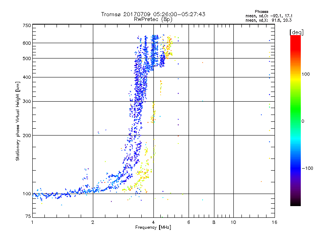Screen dimensions: 323x242
Task: Click the "Stationary phase Virtual Height [km]" axis label
Action: pos(18,121)
